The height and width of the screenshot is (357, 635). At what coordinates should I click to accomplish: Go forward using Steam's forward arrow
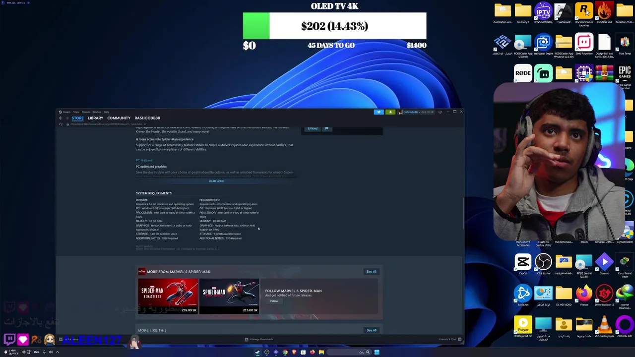pyautogui.click(x=66, y=118)
